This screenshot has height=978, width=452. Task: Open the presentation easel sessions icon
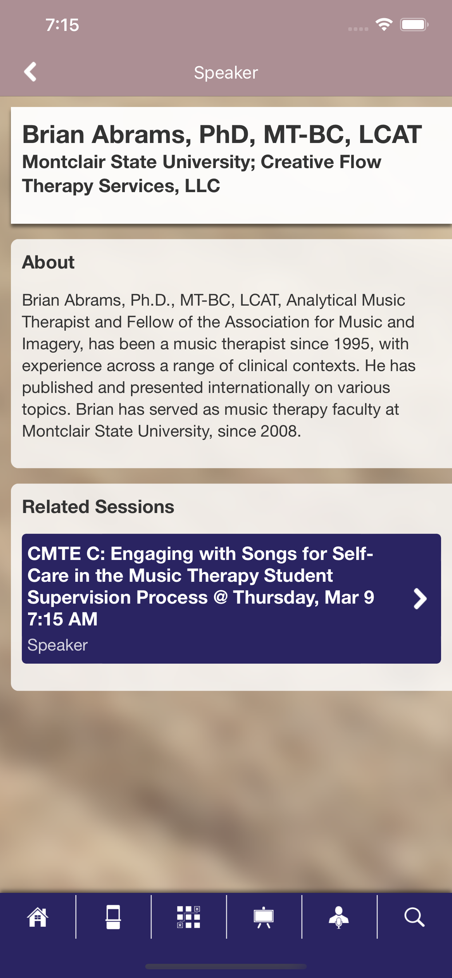coord(263,917)
